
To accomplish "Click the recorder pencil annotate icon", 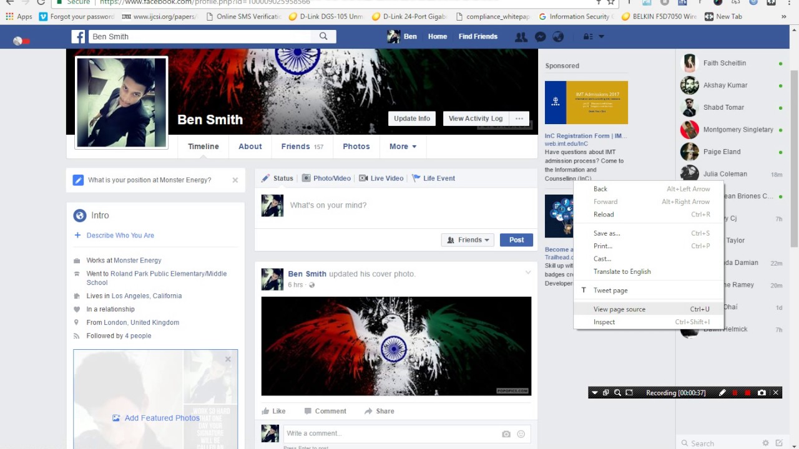I will [x=722, y=393].
